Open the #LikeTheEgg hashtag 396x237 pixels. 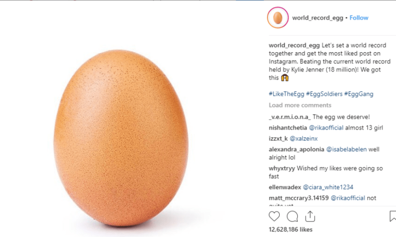pos(286,94)
